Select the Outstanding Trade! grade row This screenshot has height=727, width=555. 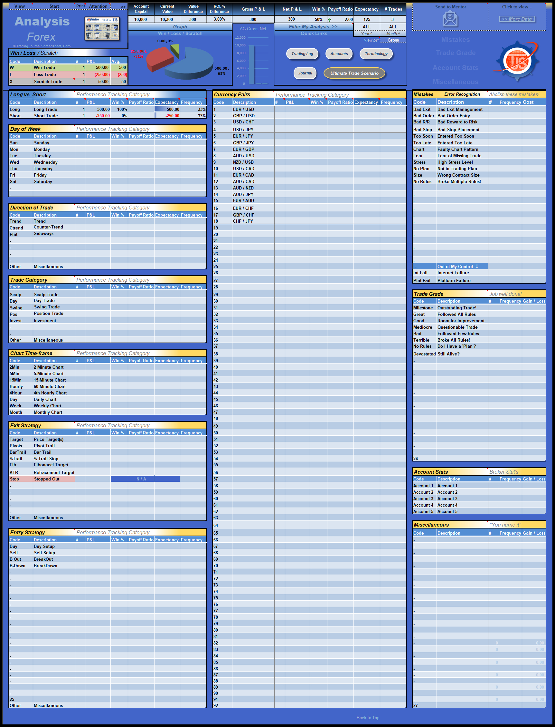pyautogui.click(x=479, y=308)
